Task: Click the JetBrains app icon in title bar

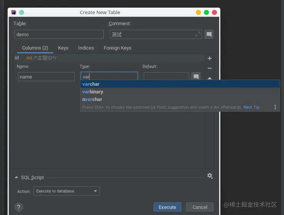Action: point(14,12)
